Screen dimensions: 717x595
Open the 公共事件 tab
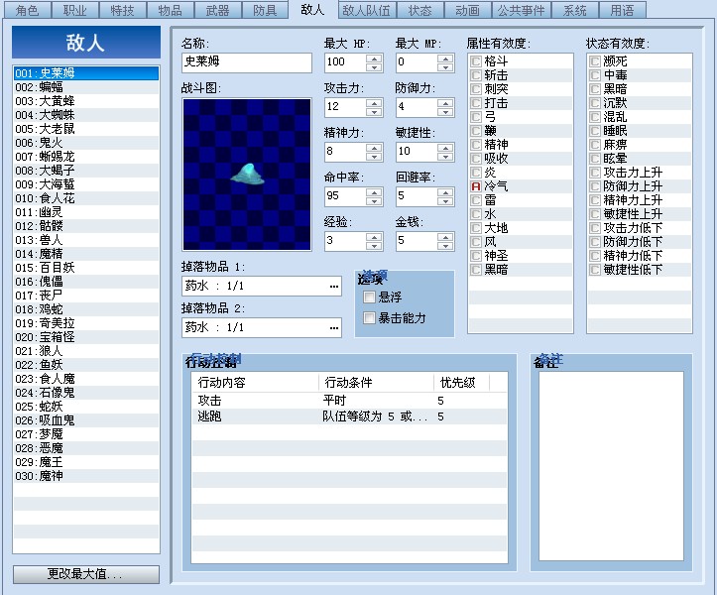[521, 10]
